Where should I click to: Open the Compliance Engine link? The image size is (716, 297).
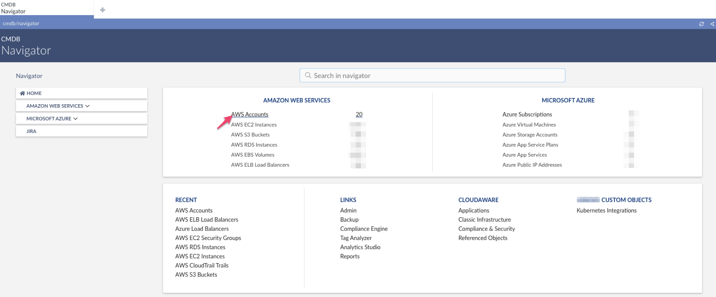[364, 229]
